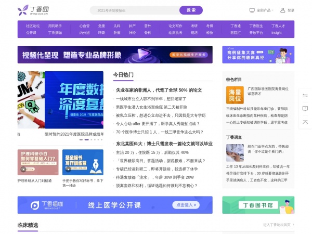This screenshot has height=234, width=312.
Task: Open the 丁香图书馆 banner
Action: 258,205
